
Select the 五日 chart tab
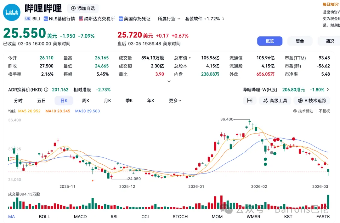pyautogui.click(x=41, y=101)
